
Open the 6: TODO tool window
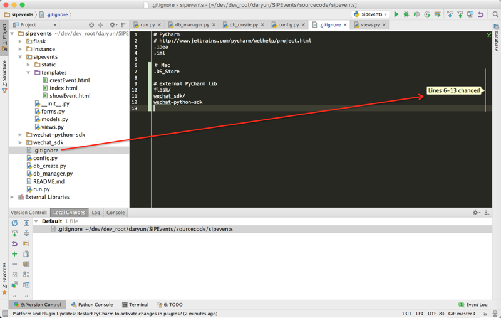click(x=170, y=305)
